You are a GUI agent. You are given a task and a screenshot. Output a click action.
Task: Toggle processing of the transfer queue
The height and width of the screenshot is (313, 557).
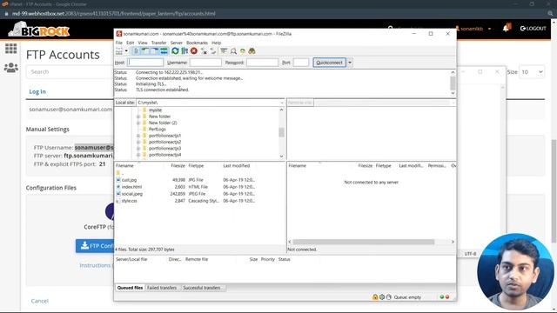pos(185,51)
